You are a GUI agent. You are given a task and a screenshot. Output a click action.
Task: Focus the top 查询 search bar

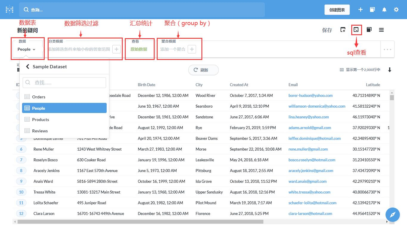(142, 10)
